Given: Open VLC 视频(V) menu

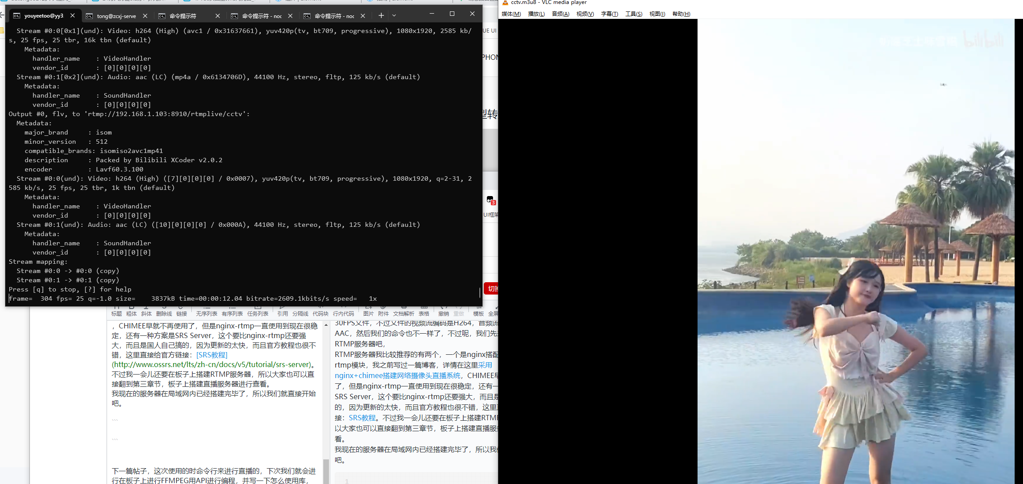Looking at the screenshot, I should click(x=585, y=14).
